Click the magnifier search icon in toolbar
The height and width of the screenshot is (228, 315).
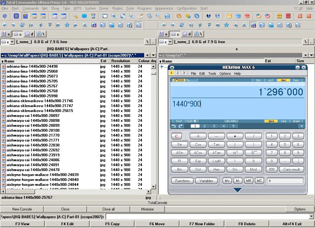pos(158,16)
